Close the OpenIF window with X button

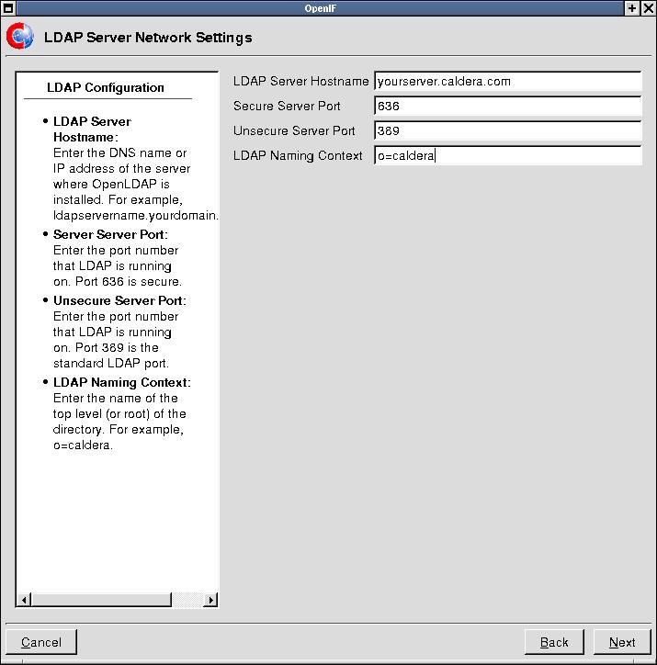(648, 7)
